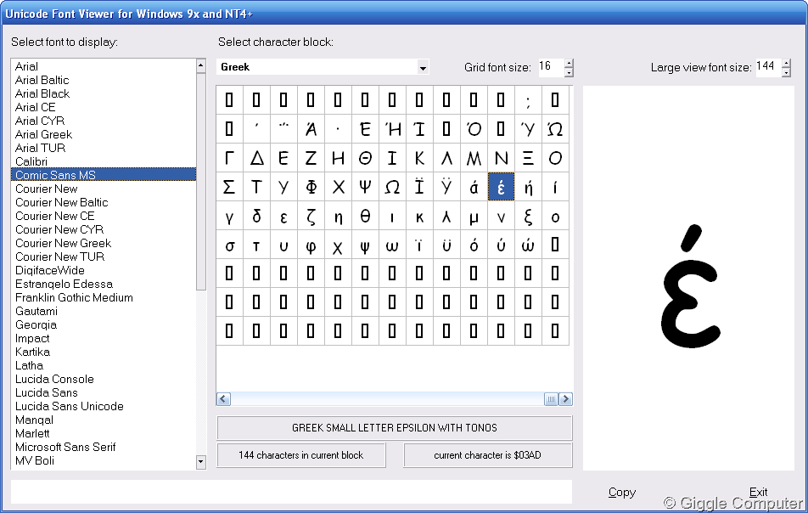808x513 pixels.
Task: Click the text input field at bottom
Action: [x=291, y=492]
